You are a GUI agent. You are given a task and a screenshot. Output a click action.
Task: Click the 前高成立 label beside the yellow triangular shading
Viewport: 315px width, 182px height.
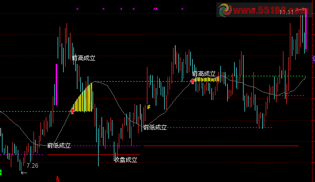84,59
